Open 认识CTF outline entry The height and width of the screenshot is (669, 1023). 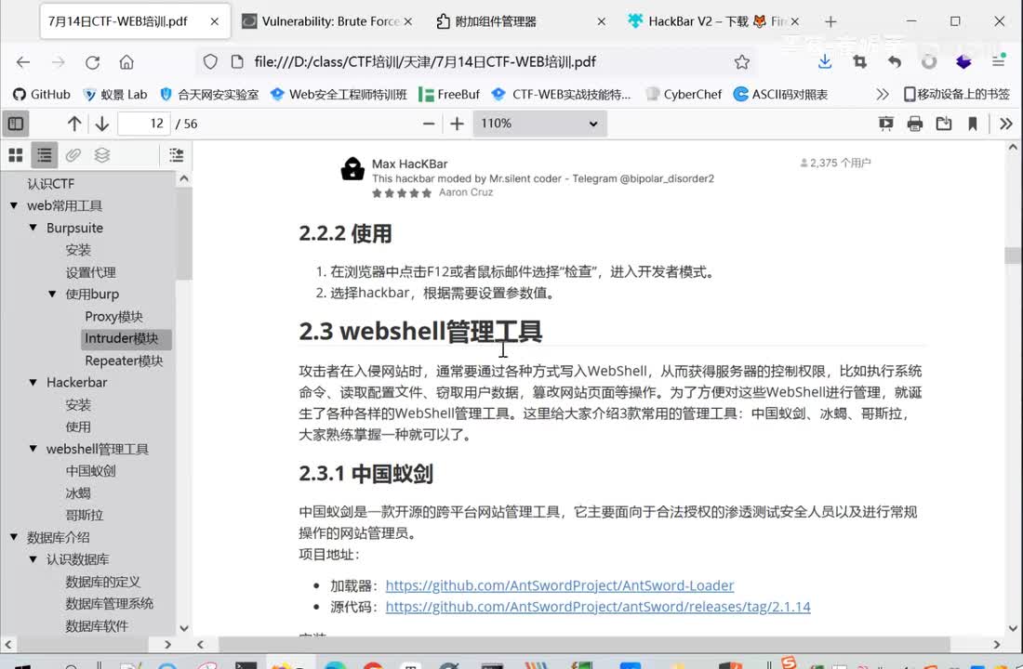click(51, 184)
